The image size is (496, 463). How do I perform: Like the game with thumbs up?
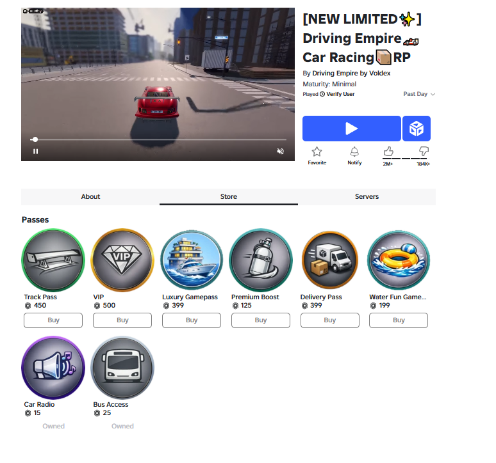(x=388, y=152)
